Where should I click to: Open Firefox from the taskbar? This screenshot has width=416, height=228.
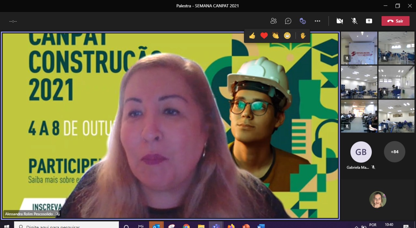[x=231, y=226]
